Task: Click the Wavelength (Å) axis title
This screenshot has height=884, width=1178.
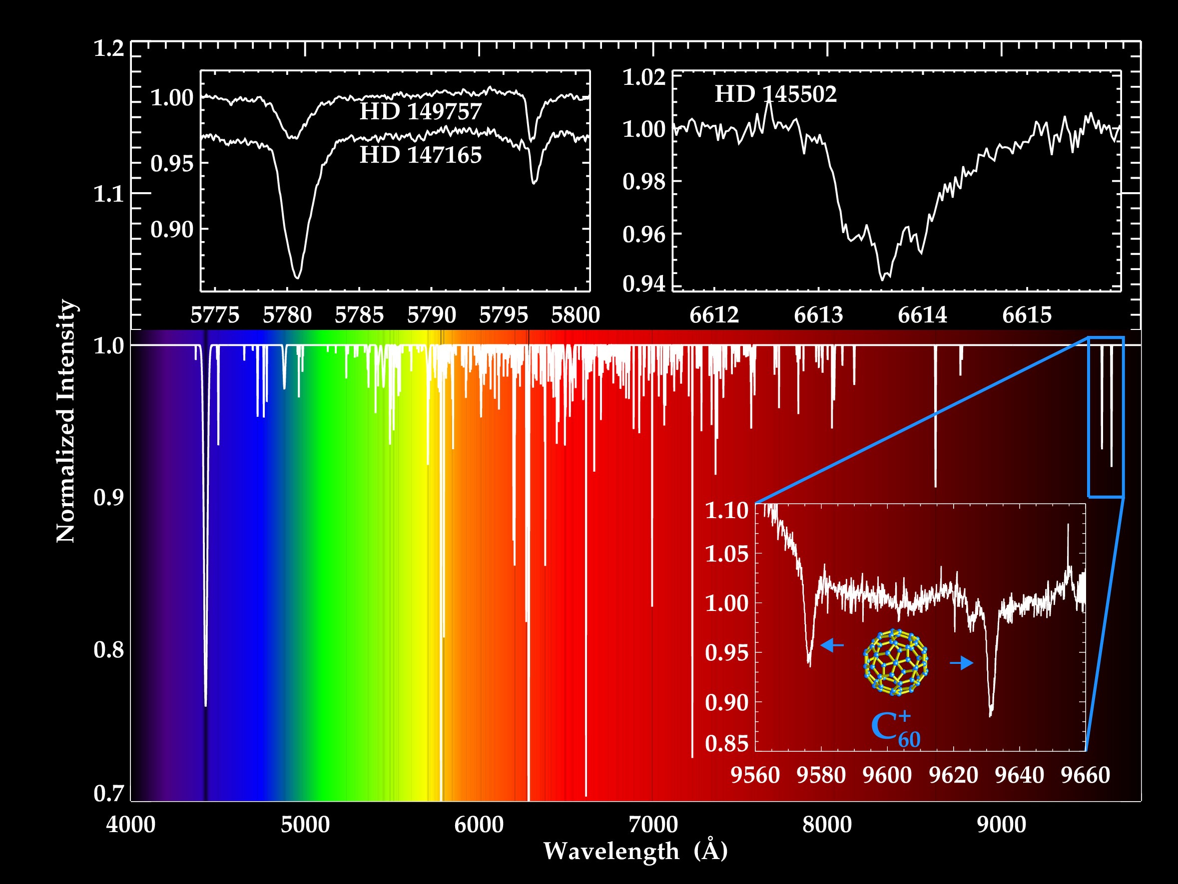Action: click(x=635, y=851)
